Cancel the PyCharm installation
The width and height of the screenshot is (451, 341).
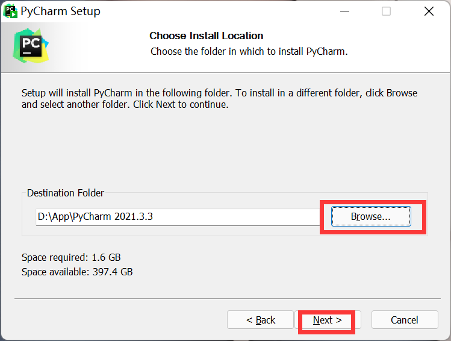click(404, 320)
